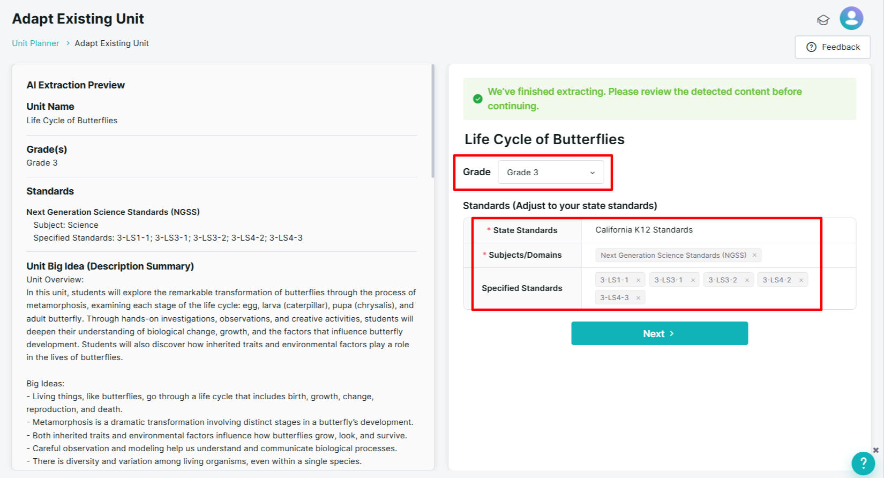Viewport: 884px width, 478px height.
Task: Dismiss the help bubble with small x
Action: pyautogui.click(x=876, y=450)
